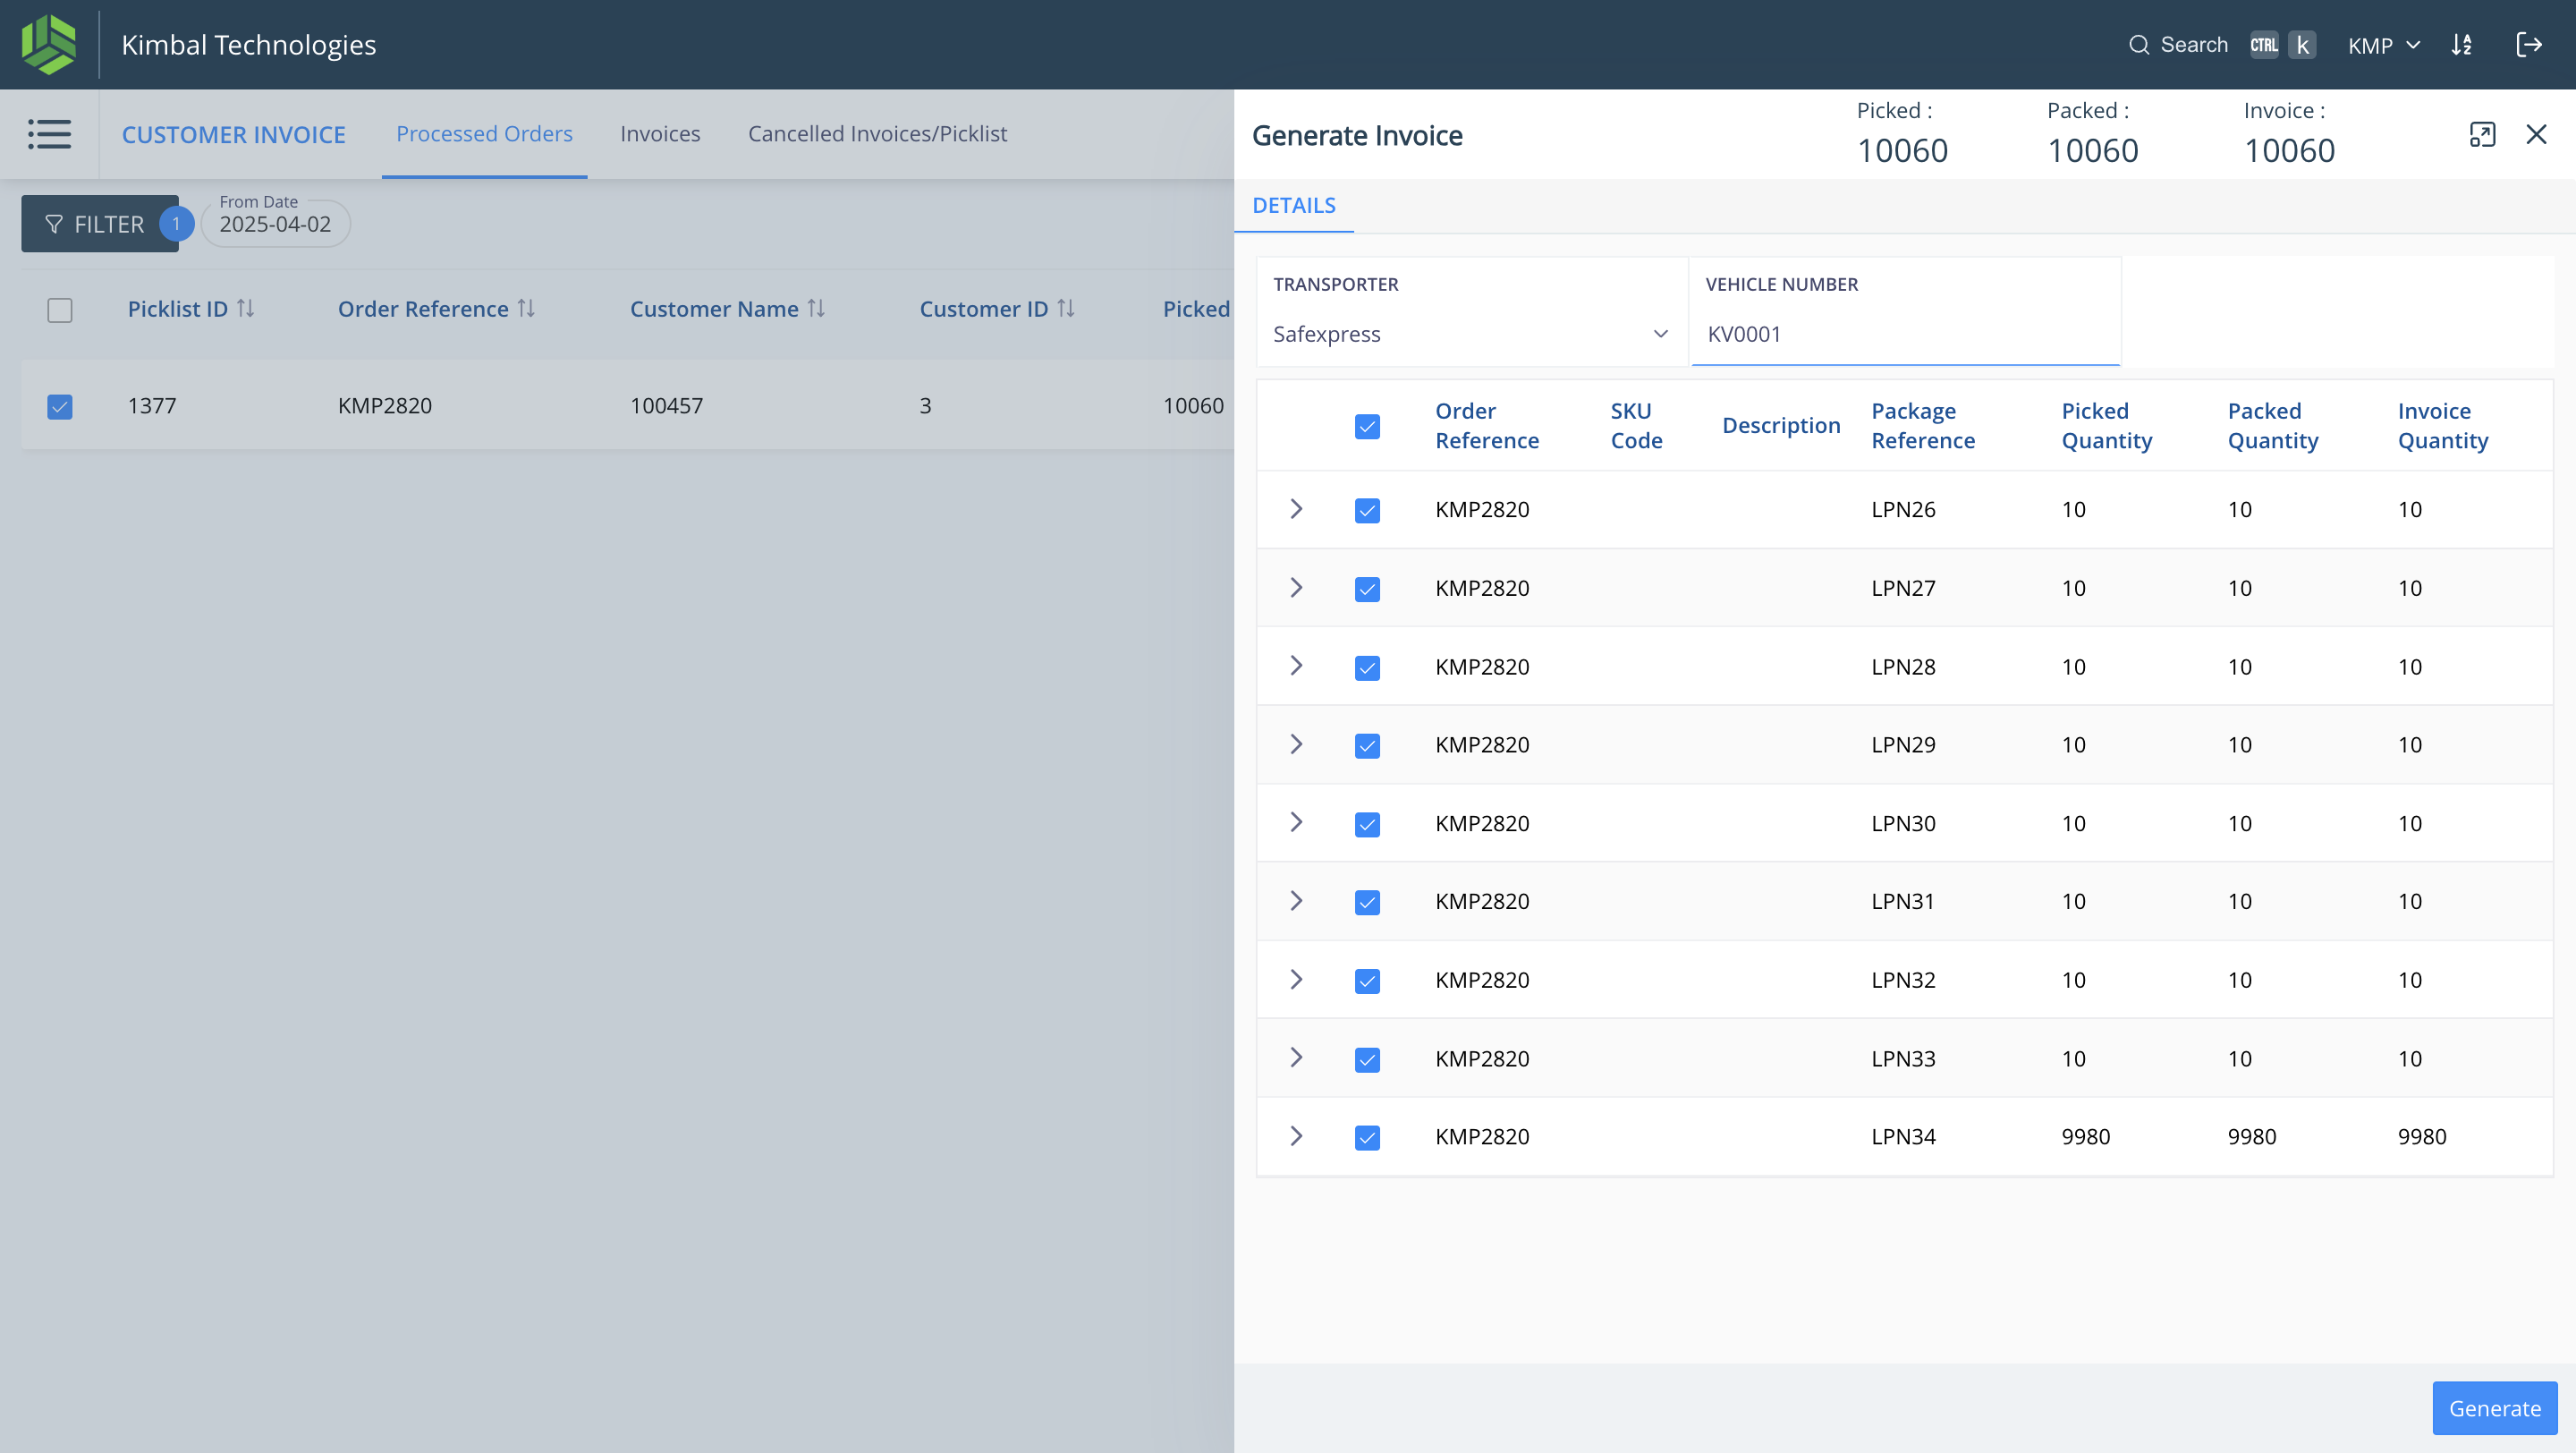Click the Description column header

[1781, 425]
